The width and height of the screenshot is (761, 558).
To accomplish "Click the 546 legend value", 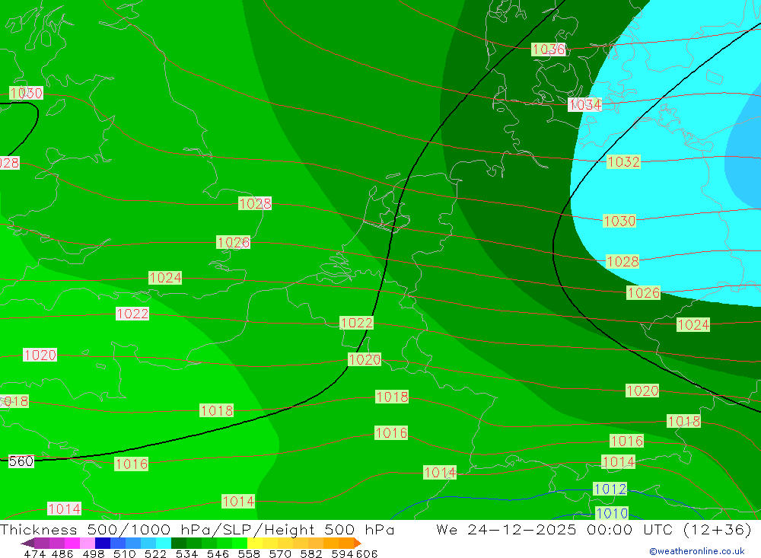I will pos(218,553).
